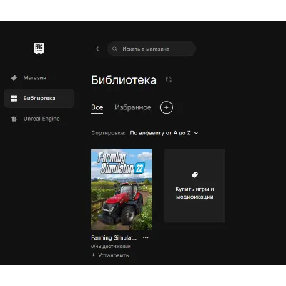
Task: Open the sort order dropdown «По алфавиту от A до Z»
Action: pyautogui.click(x=164, y=133)
